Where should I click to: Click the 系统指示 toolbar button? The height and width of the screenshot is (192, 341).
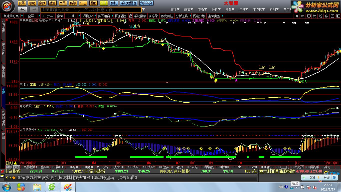pyautogui.click(x=140, y=16)
